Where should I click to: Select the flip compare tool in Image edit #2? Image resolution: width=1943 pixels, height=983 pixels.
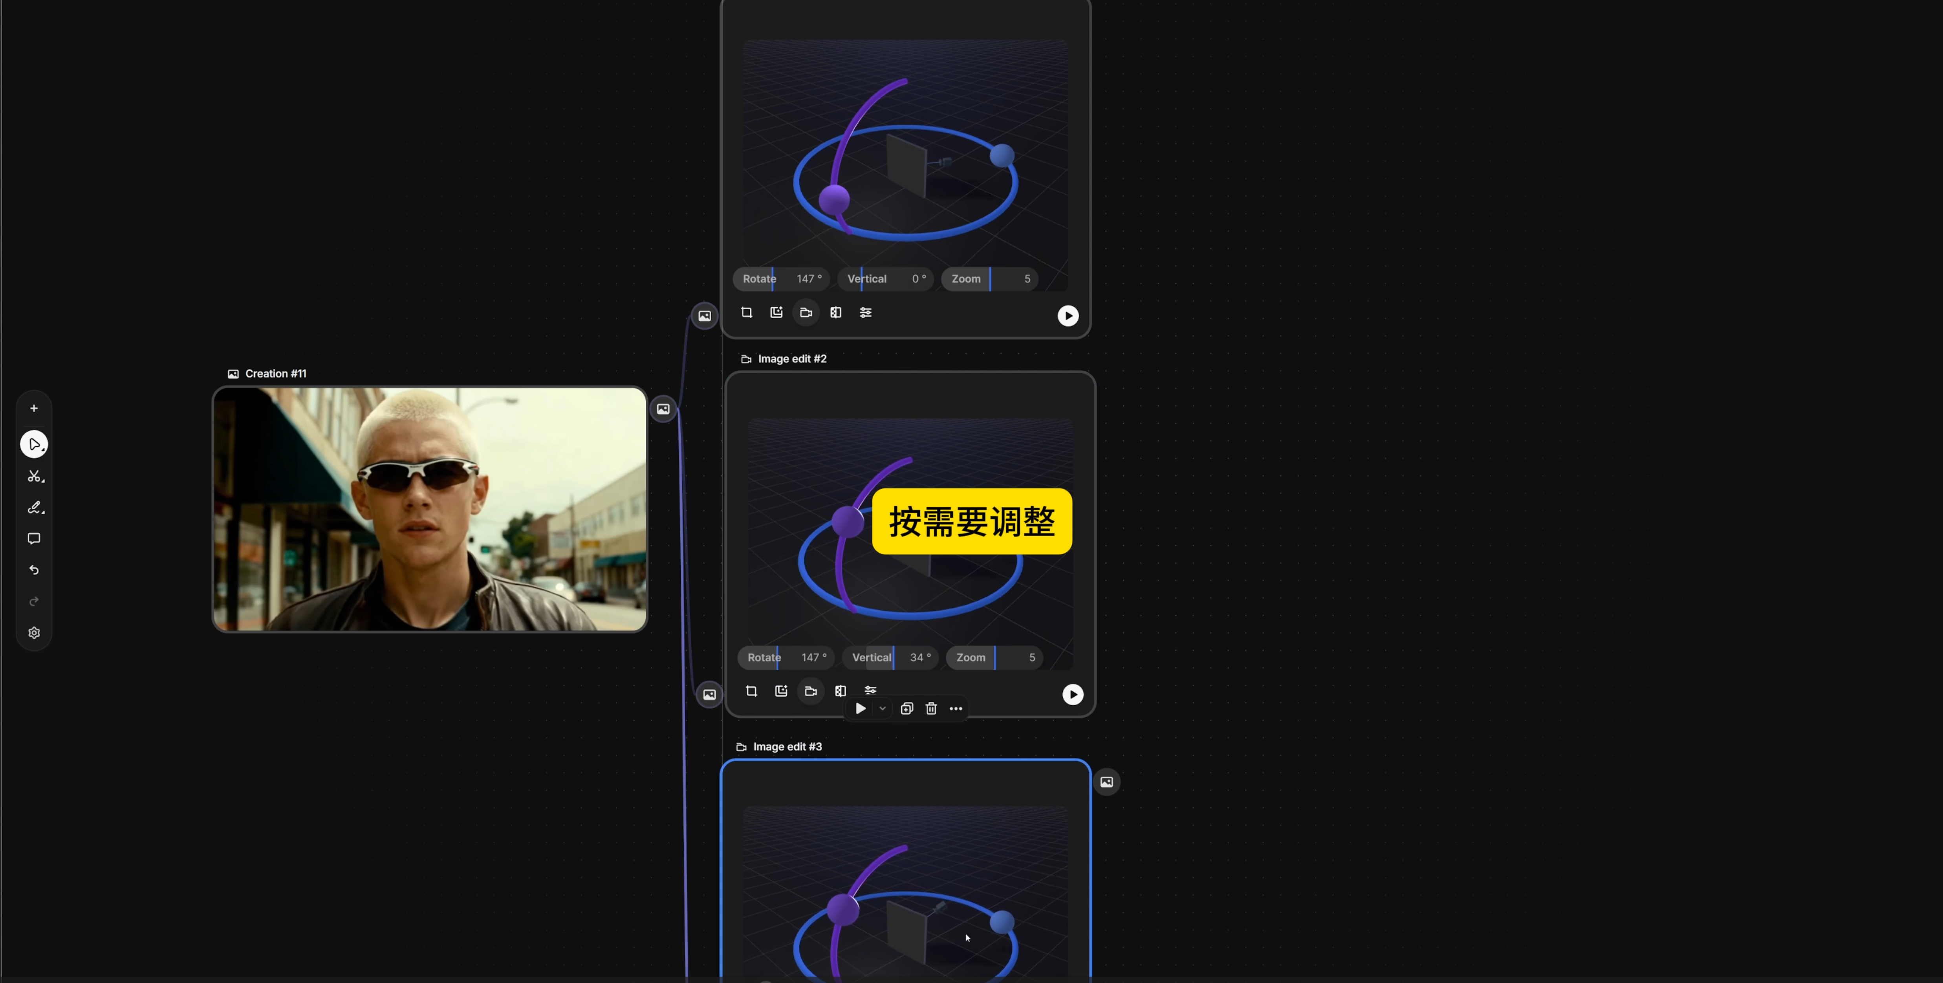coord(841,691)
